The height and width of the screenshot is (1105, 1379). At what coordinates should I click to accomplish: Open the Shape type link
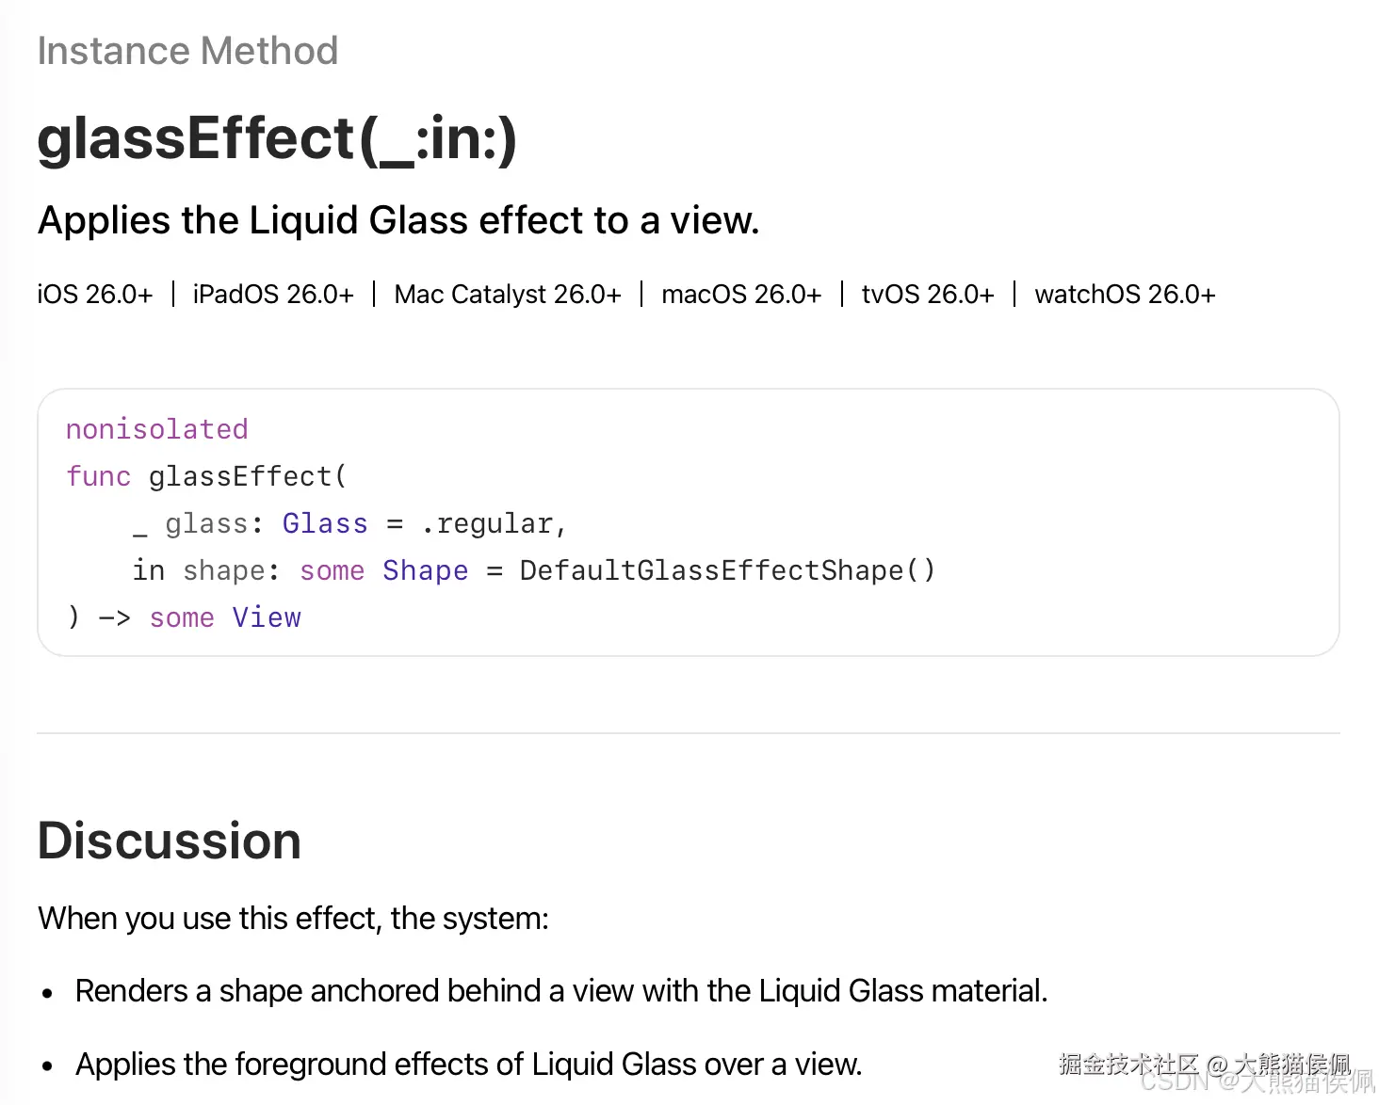[x=426, y=570]
